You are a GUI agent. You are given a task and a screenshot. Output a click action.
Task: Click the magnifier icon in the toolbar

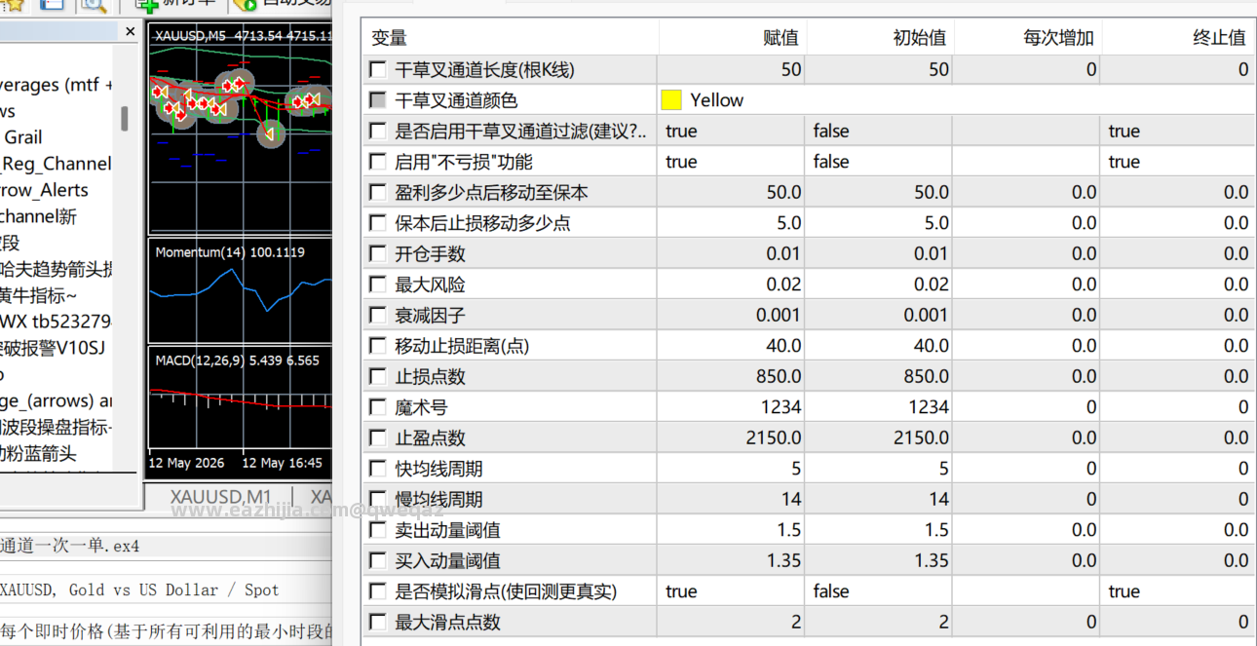point(94,4)
